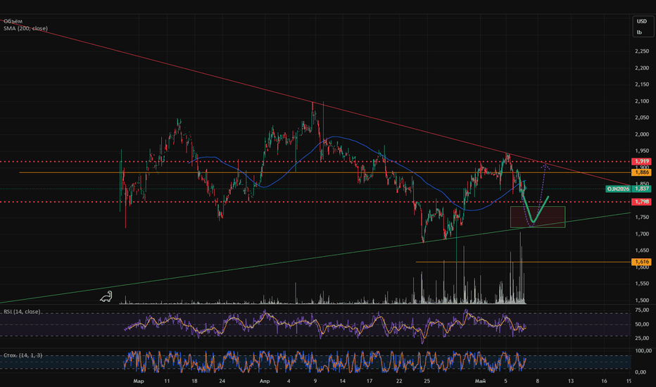Open the lb unit selector
Screen dimensions: 656x387
pos(639,32)
